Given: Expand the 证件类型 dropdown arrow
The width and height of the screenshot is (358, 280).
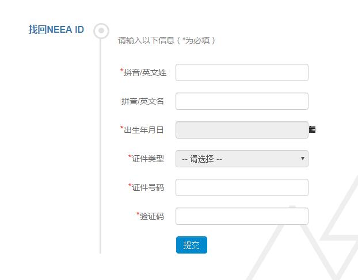Looking at the screenshot, I should tap(303, 159).
